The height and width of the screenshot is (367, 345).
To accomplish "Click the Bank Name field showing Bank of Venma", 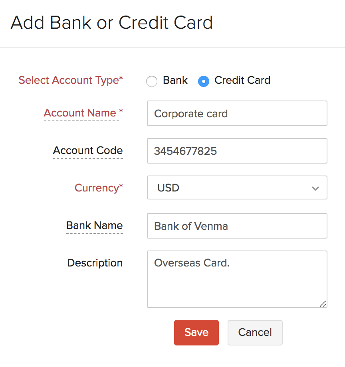I will pyautogui.click(x=237, y=226).
